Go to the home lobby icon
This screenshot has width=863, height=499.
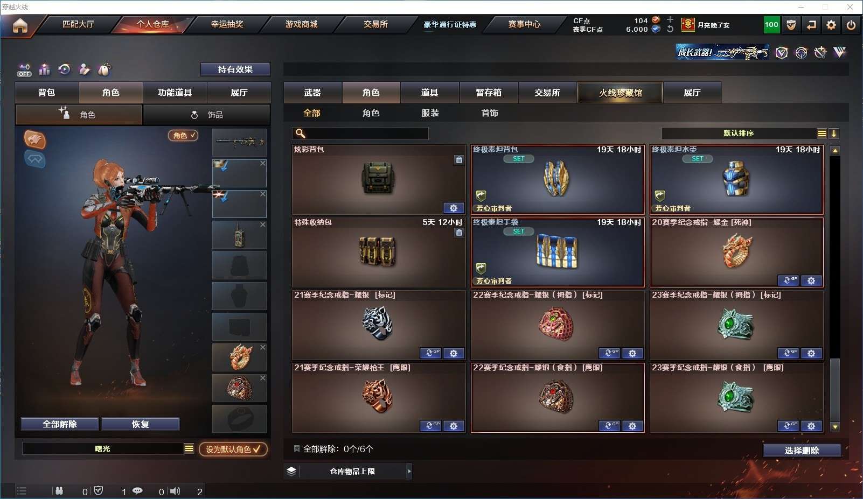[20, 25]
